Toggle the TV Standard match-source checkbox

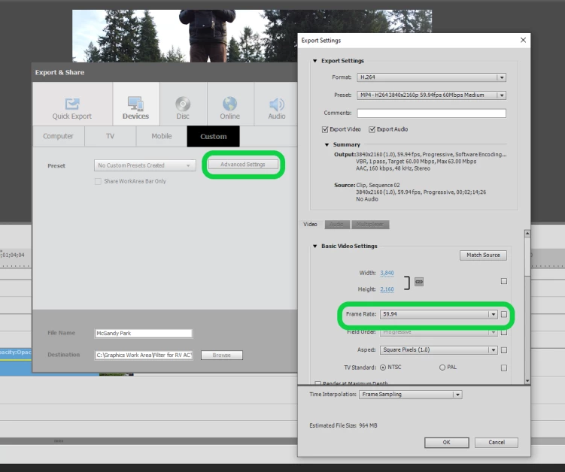click(504, 368)
